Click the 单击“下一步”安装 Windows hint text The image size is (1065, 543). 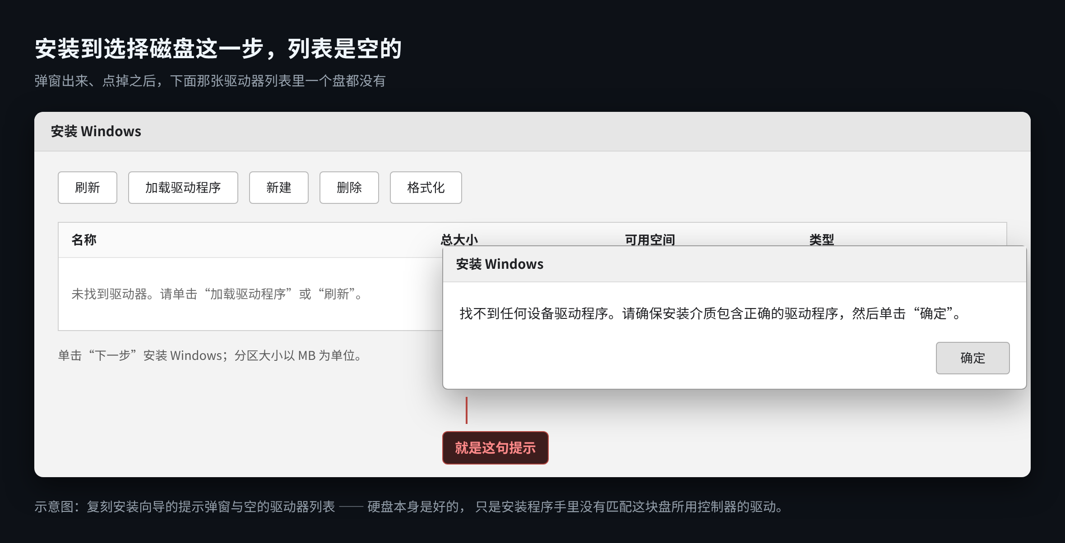pyautogui.click(x=210, y=356)
